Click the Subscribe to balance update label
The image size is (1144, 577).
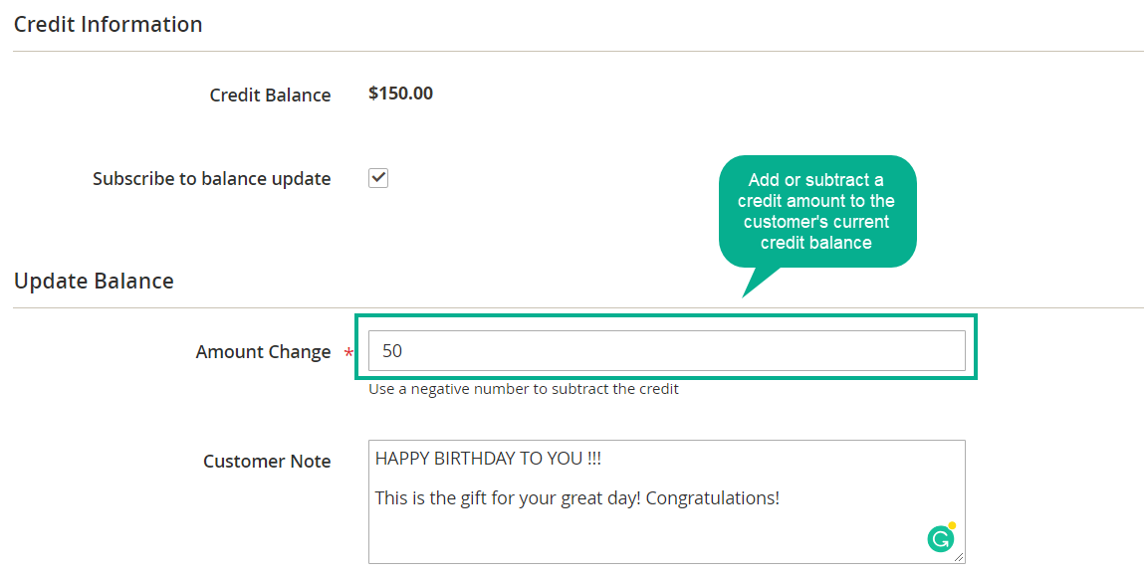(212, 178)
